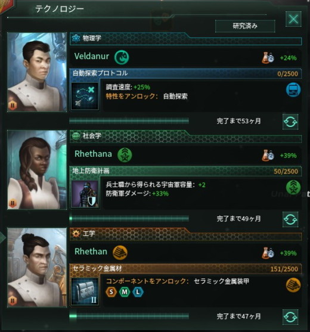The height and width of the screenshot is (332, 310).
Task: Click the swap physics research button
Action: [290, 122]
